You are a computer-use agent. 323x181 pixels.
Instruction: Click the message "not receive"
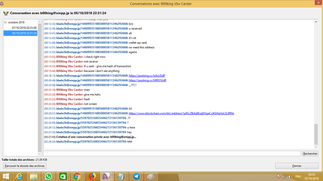coord(91,62)
